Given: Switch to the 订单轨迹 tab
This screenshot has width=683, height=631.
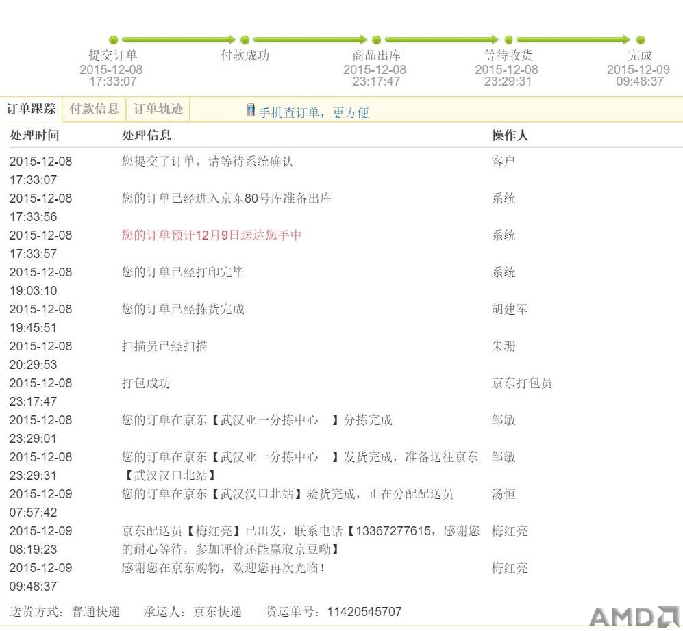Looking at the screenshot, I should [158, 109].
